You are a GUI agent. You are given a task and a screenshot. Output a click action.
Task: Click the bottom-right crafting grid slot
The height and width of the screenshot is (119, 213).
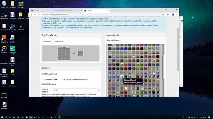[68, 58]
